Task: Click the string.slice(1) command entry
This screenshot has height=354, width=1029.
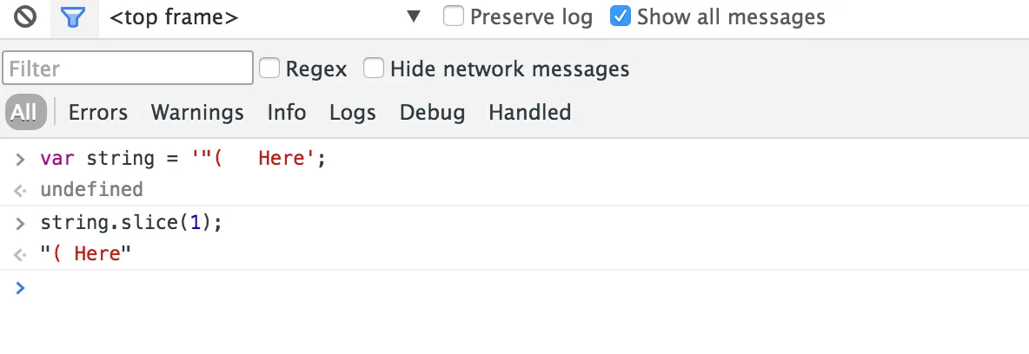Action: click(x=131, y=223)
